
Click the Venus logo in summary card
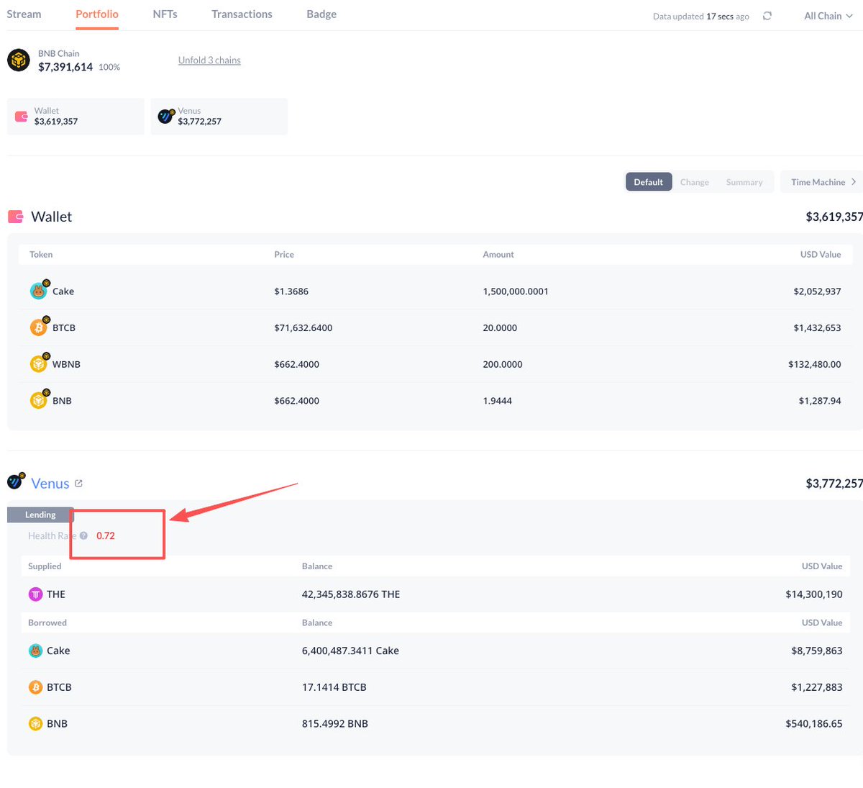coord(166,116)
